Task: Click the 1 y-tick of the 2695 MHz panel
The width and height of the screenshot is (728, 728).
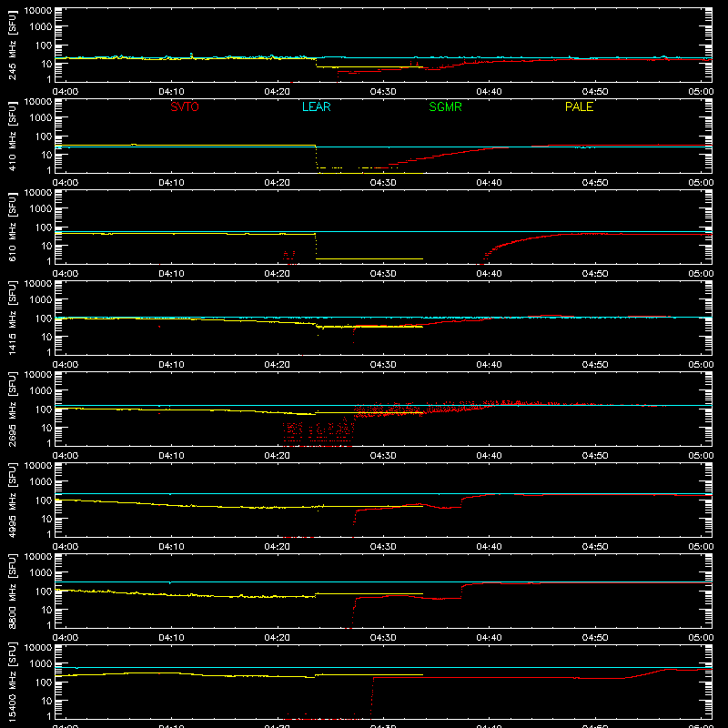Action: coord(49,443)
